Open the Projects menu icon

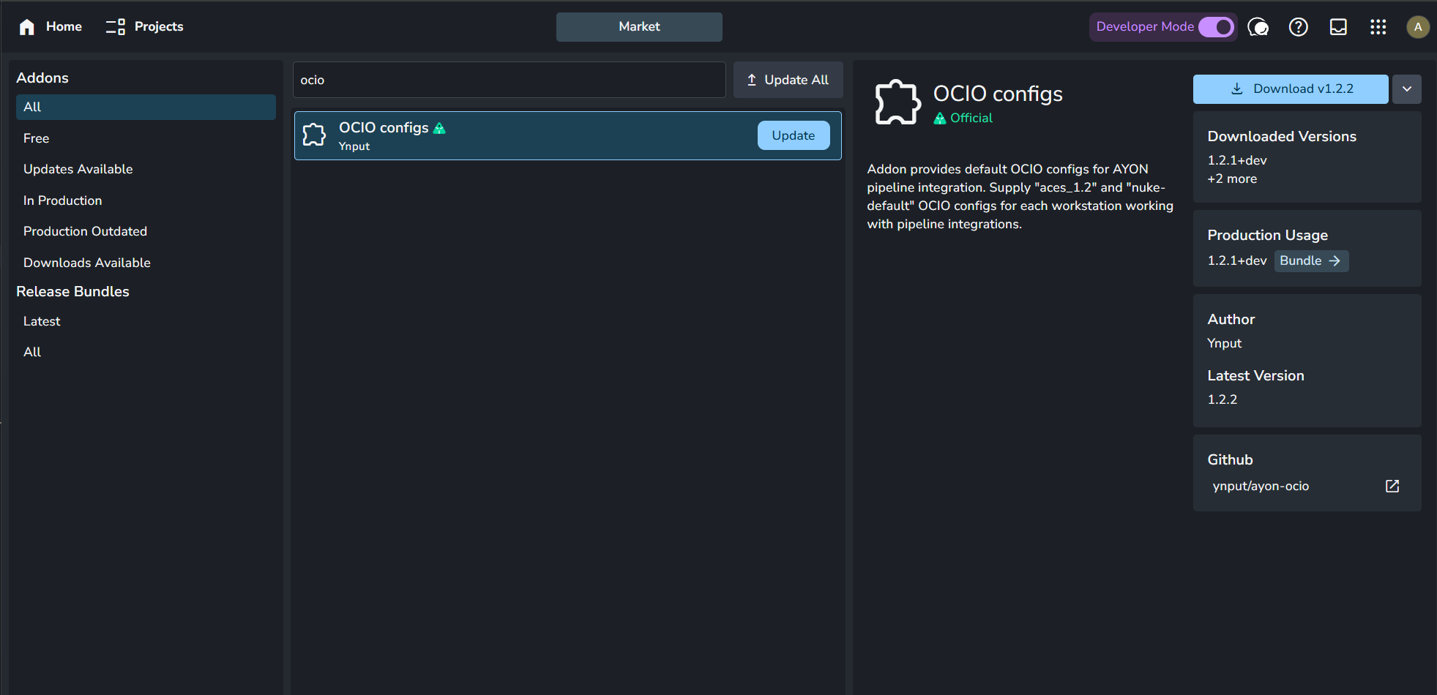tap(115, 27)
